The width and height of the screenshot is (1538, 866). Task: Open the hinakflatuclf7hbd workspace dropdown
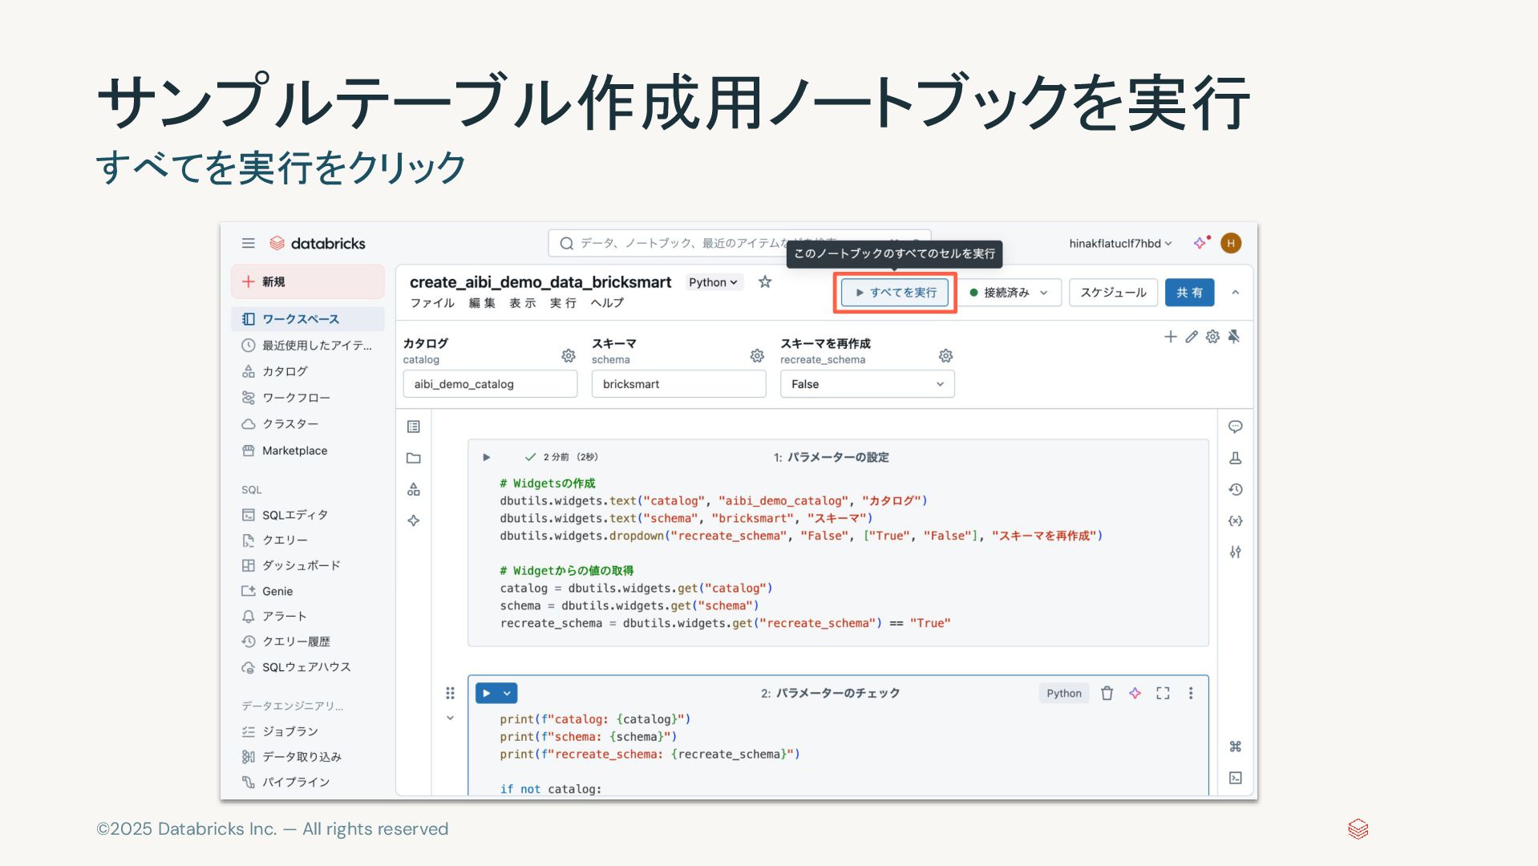[1120, 243]
